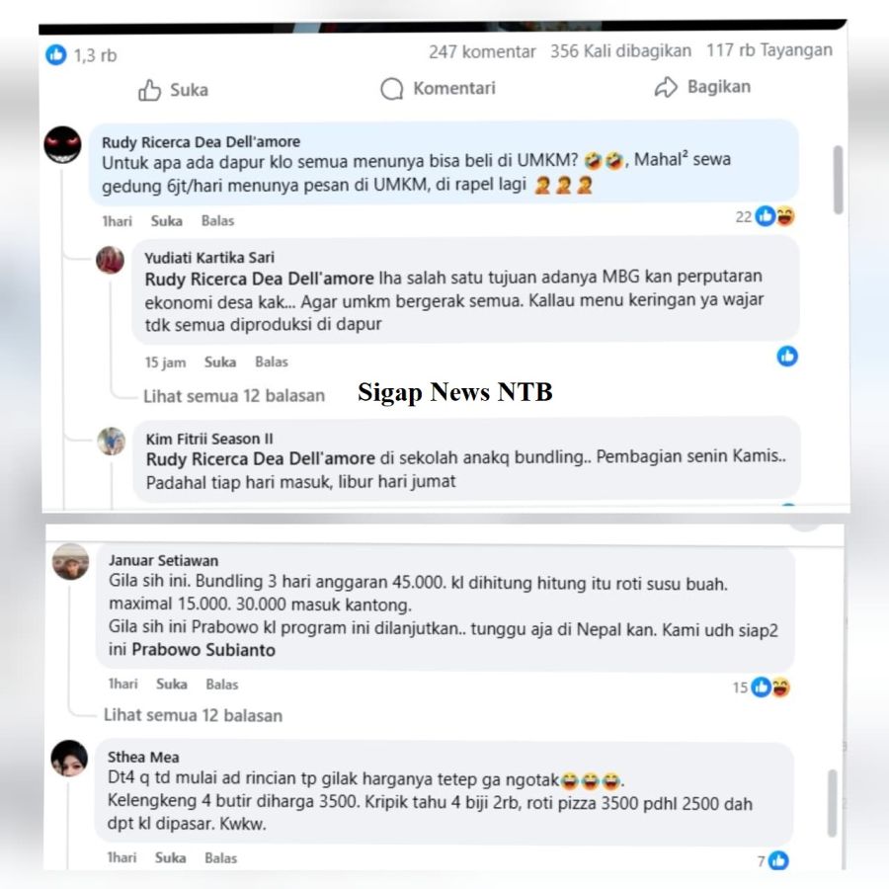Image resolution: width=889 pixels, height=889 pixels.
Task: Reply to Januar Setiawan's comment using Balas
Action: coord(222,685)
